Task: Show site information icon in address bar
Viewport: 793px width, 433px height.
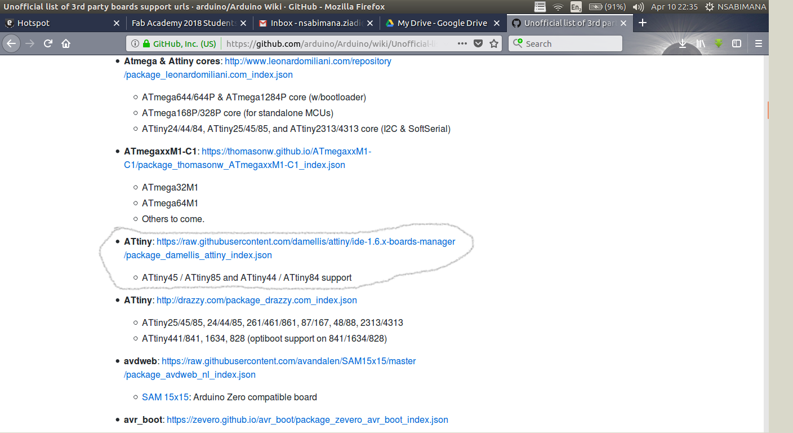Action: point(135,43)
